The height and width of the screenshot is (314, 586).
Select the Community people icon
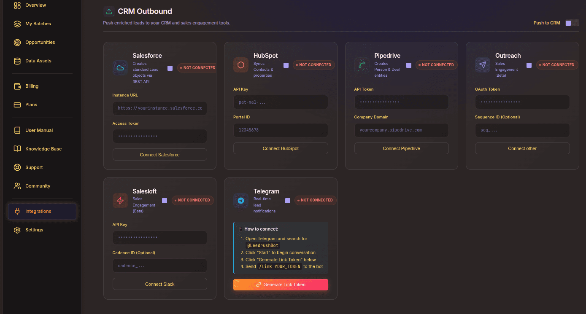click(17, 186)
